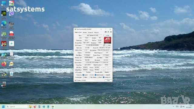Open the PDF file on desktop
Viewport: 194px width, 109px height.
click(x=12, y=34)
